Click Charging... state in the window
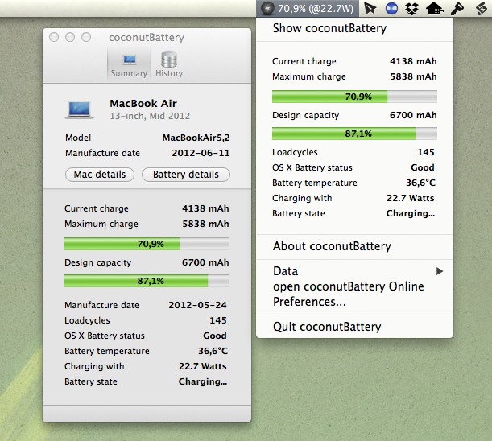The height and width of the screenshot is (441, 492). (x=203, y=381)
